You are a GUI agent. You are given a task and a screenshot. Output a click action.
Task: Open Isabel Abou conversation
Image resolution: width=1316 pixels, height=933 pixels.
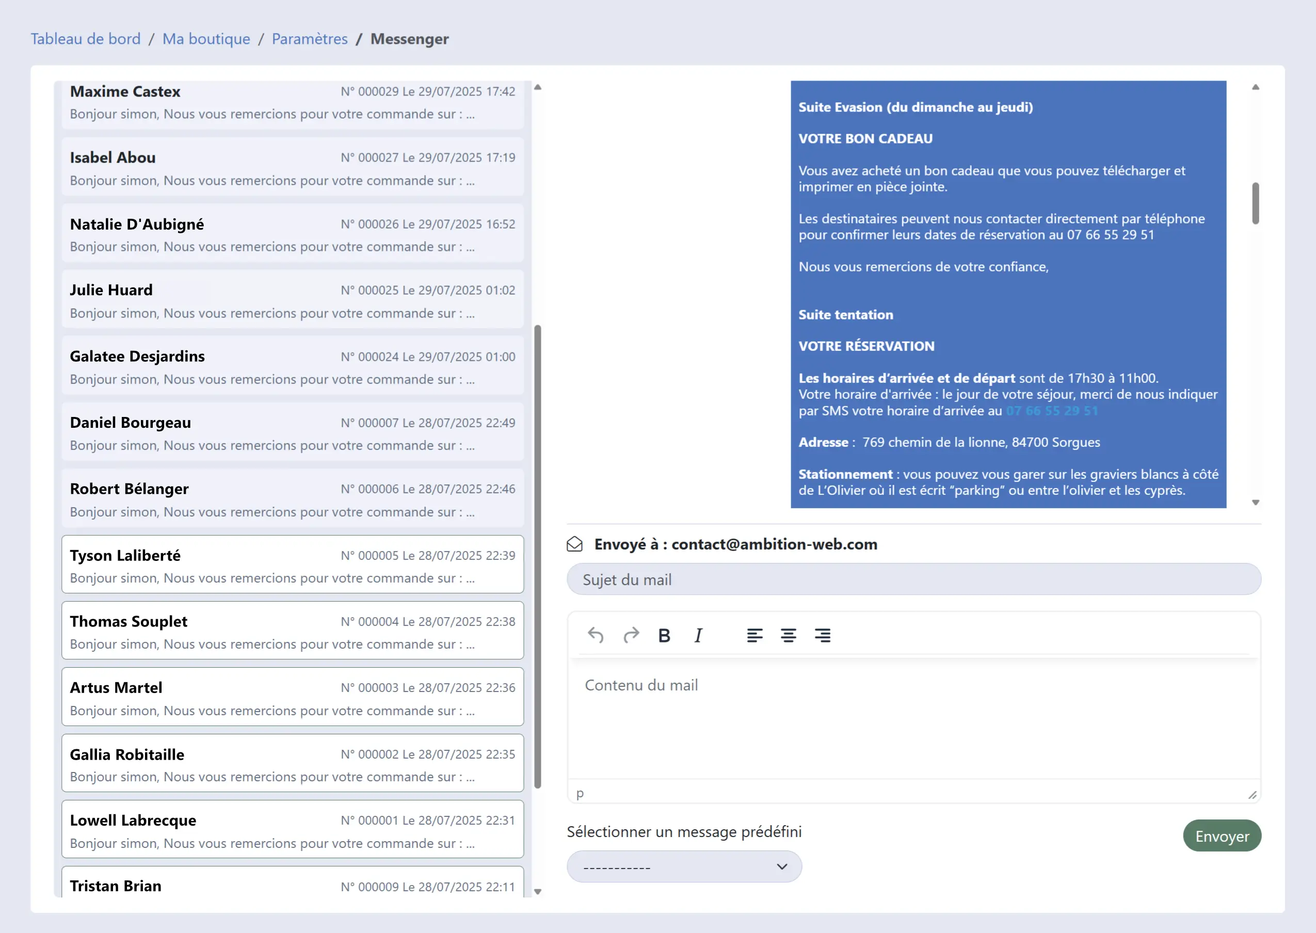point(293,168)
